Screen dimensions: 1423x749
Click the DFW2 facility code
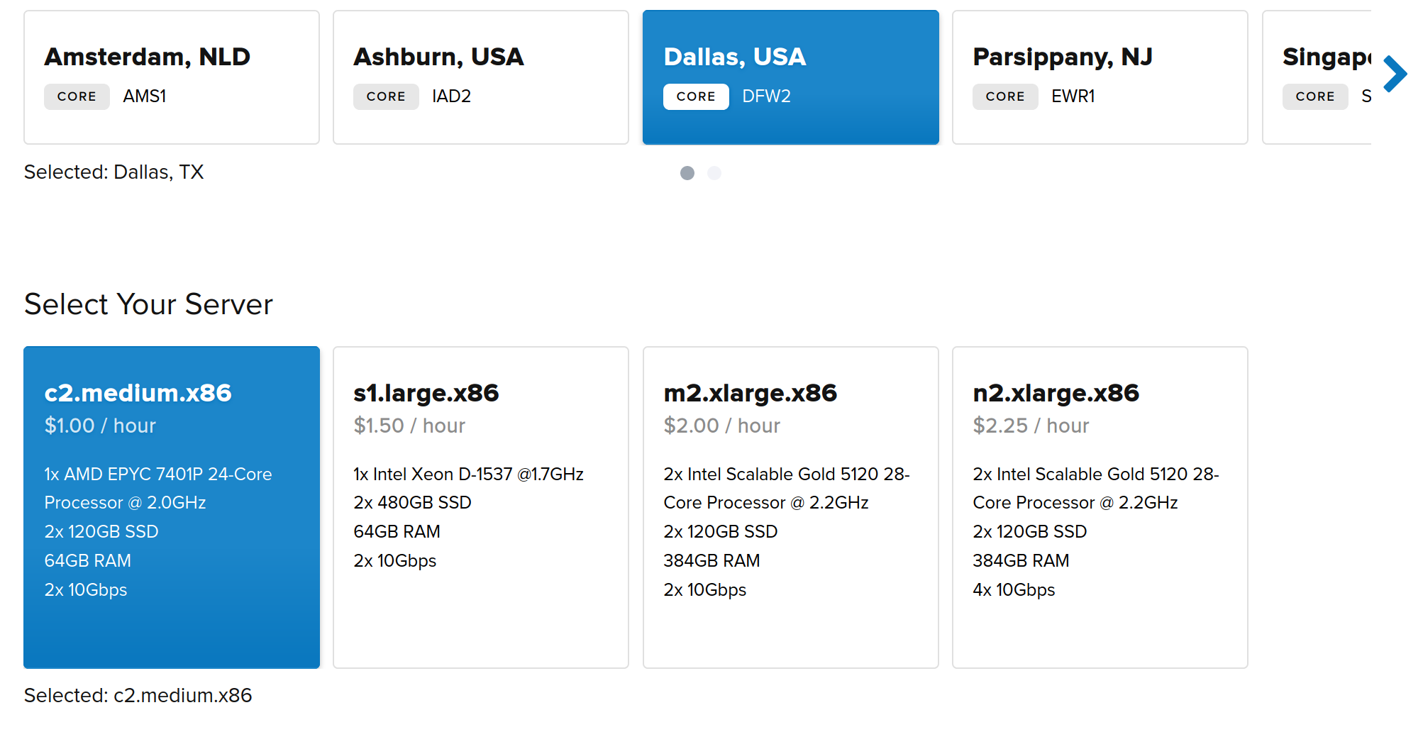[x=766, y=96]
